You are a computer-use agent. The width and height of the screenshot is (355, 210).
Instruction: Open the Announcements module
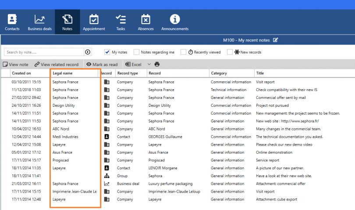pos(175,22)
